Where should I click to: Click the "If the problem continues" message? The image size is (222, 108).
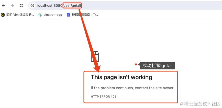132,88
